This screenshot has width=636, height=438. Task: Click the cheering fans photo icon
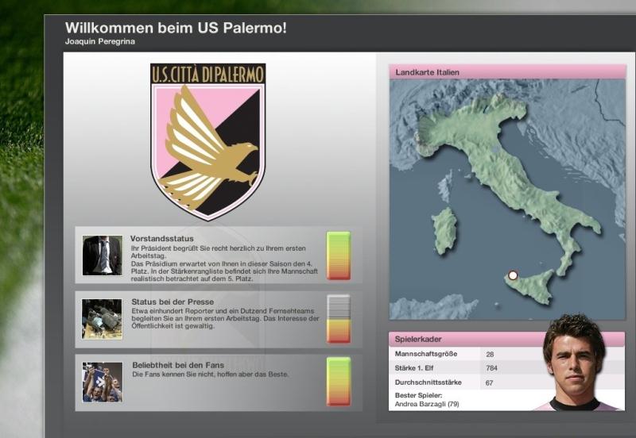pos(102,382)
